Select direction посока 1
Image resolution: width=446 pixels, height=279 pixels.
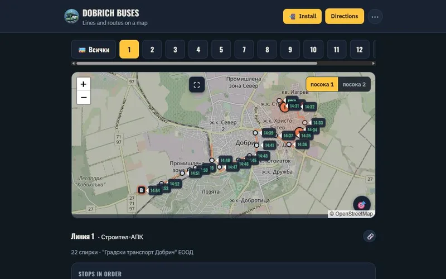(322, 84)
